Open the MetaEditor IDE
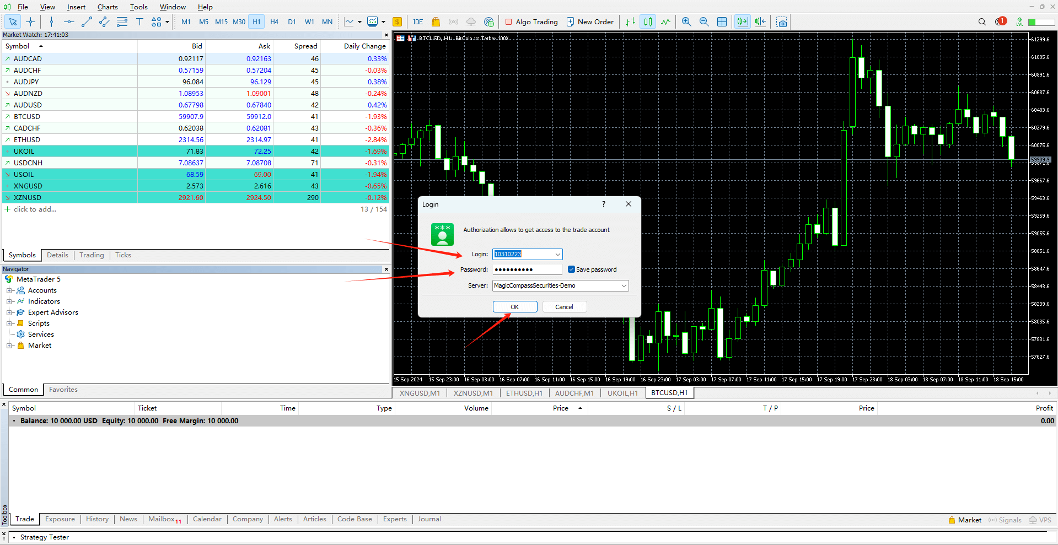This screenshot has width=1058, height=545. pyautogui.click(x=418, y=22)
